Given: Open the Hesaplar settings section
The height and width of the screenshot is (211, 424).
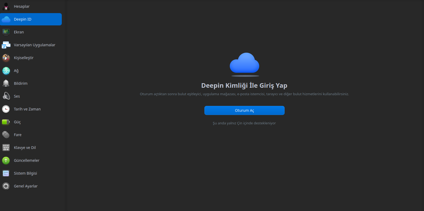Looking at the screenshot, I should click(x=31, y=6).
